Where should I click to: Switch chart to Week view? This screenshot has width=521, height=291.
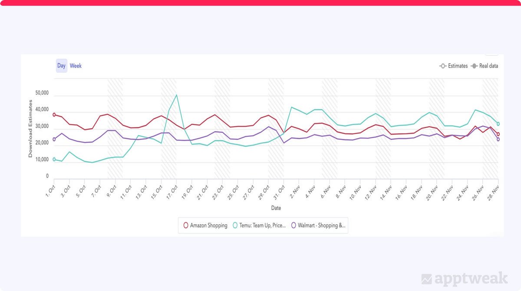(76, 66)
